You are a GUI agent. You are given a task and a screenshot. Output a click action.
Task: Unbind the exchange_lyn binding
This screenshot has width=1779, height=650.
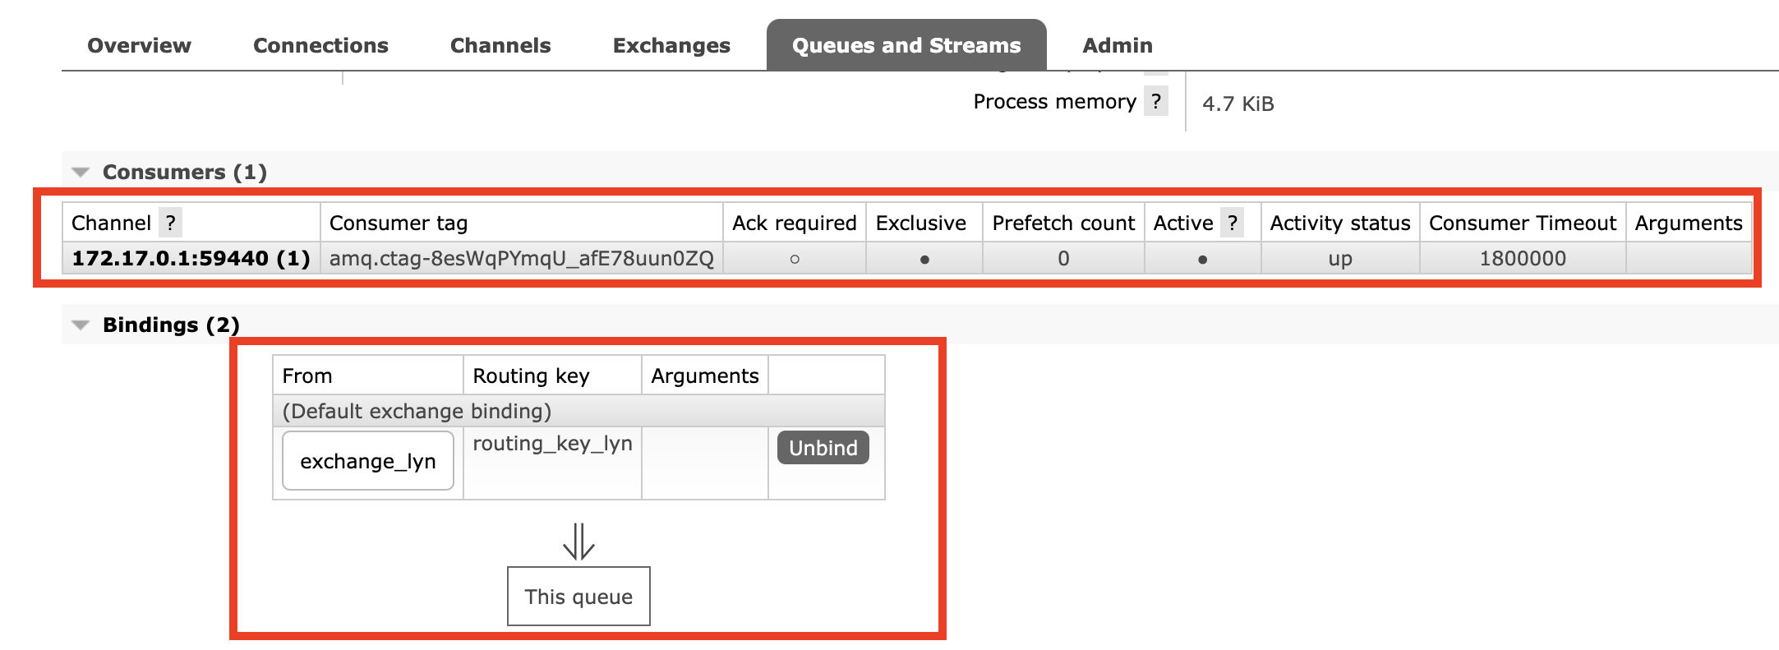(823, 448)
